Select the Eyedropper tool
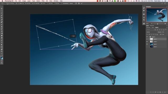The image size is (168, 94). click(2, 20)
